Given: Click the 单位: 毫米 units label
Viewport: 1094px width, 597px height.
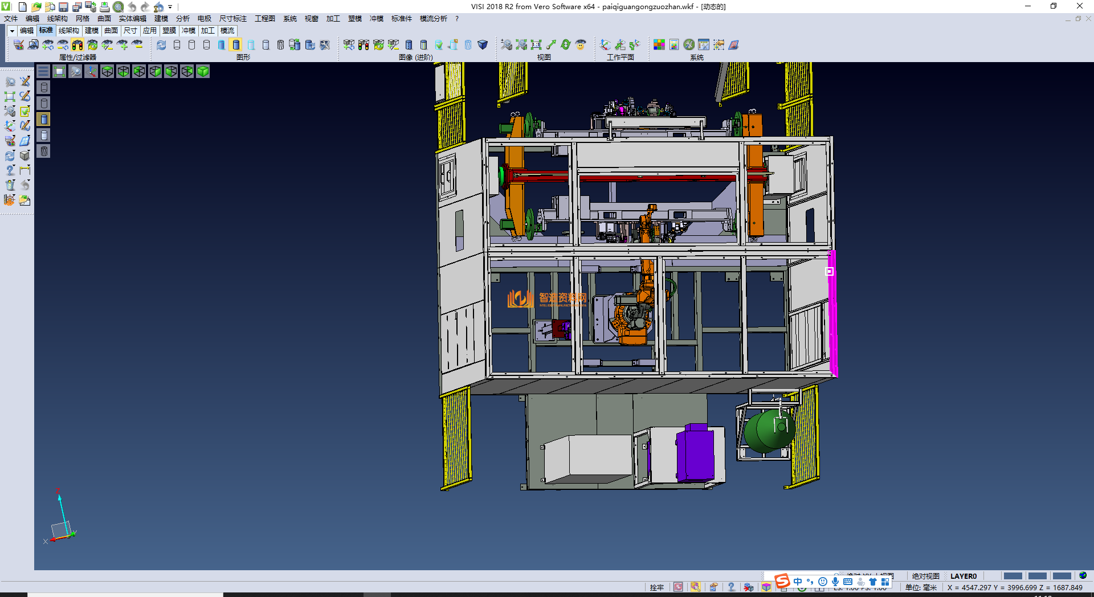Looking at the screenshot, I should click(x=921, y=587).
